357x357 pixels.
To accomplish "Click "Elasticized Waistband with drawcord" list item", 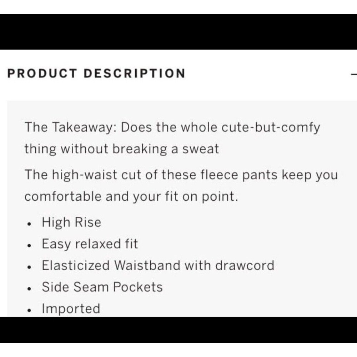I will coord(158,266).
